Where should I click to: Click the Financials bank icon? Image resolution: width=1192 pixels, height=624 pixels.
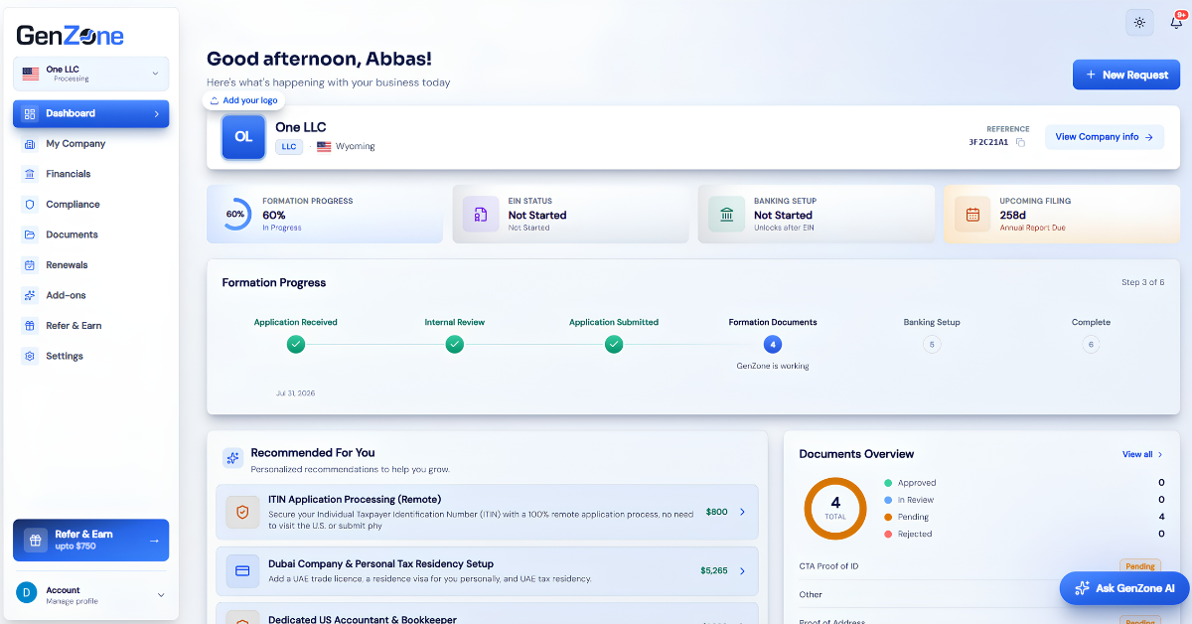coord(30,174)
